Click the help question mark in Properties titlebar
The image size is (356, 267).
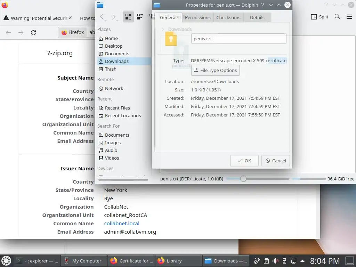tap(262, 5)
